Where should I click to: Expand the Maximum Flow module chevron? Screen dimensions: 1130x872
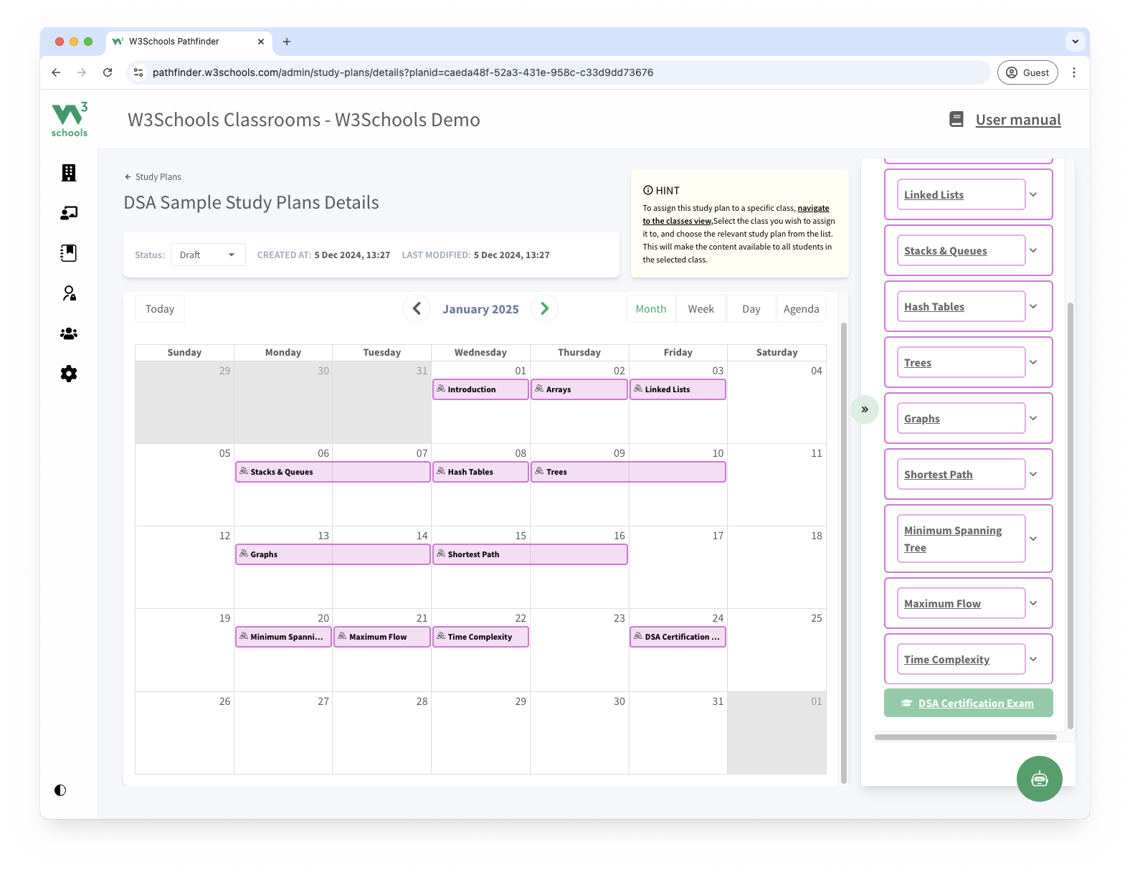(1033, 603)
